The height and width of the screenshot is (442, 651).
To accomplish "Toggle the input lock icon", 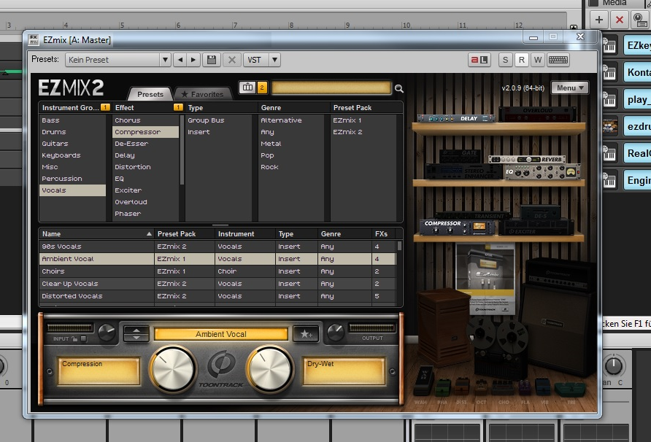I will click(x=74, y=338).
